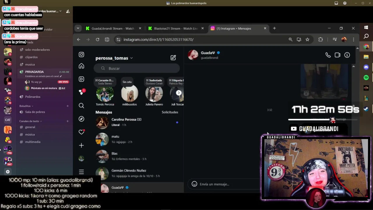The height and width of the screenshot is (210, 373).
Task: Add channel to Boluditos category
Action: [x=68, y=106]
